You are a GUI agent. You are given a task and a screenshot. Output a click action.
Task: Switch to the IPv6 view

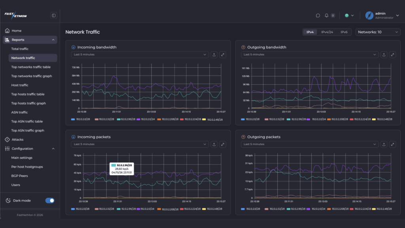click(344, 32)
